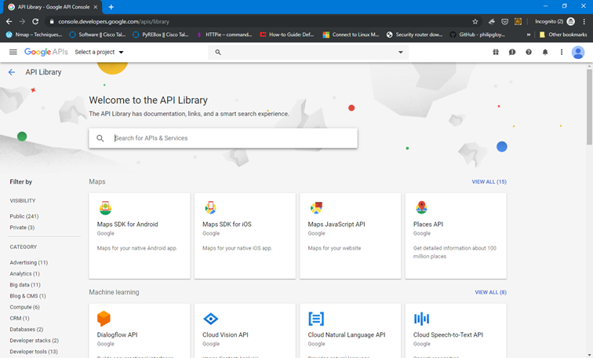Open the Maps SDK for Android title
The width and height of the screenshot is (593, 358).
[127, 225]
